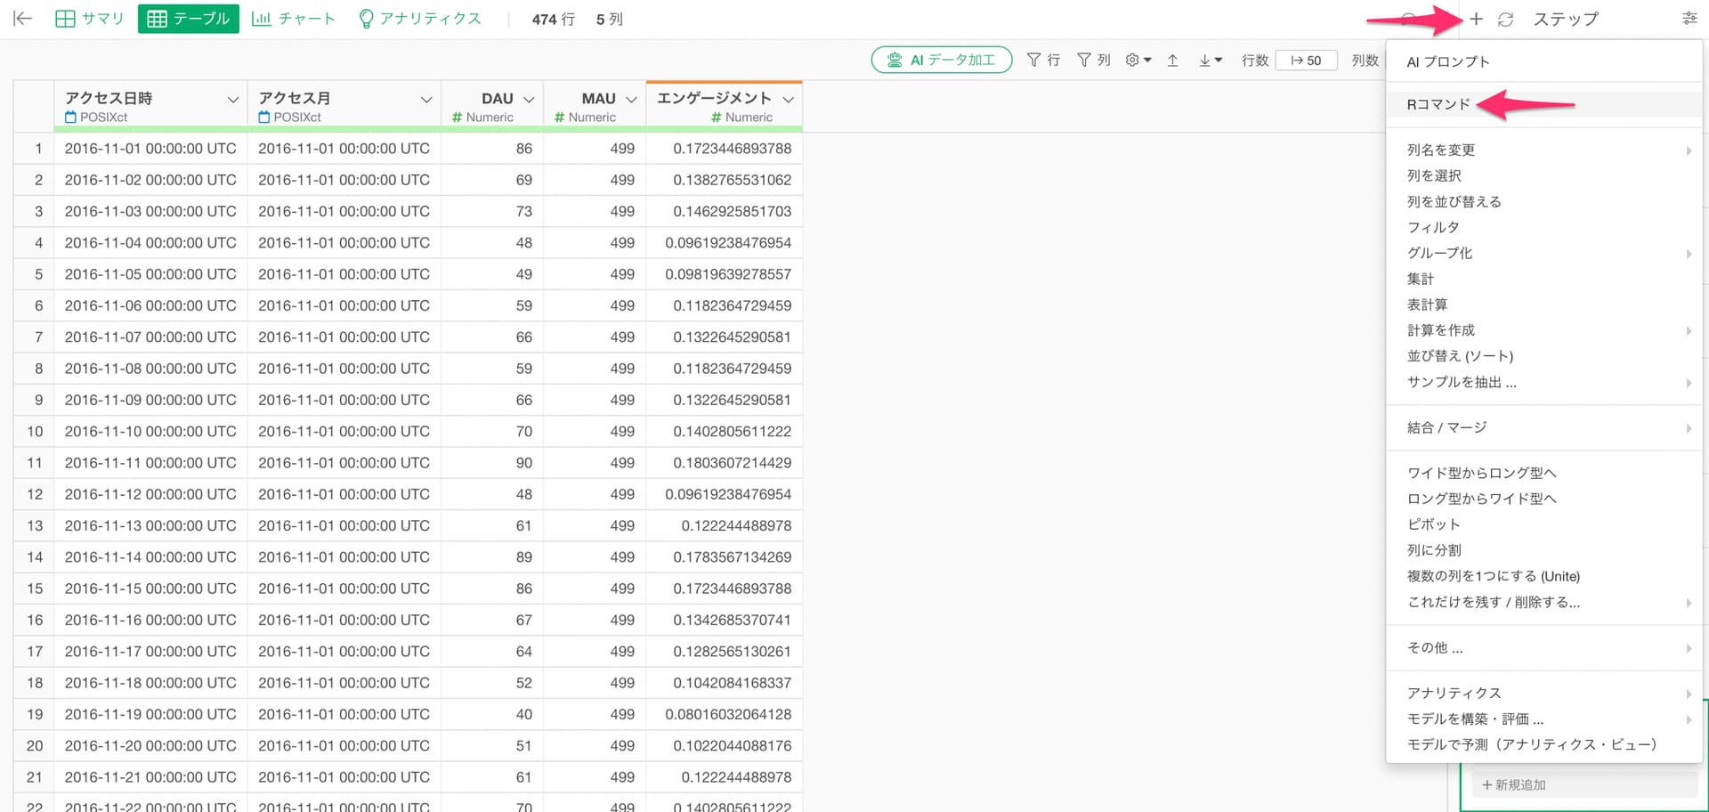Click the 新規追加 button
Image resolution: width=1709 pixels, height=812 pixels.
point(1513,784)
